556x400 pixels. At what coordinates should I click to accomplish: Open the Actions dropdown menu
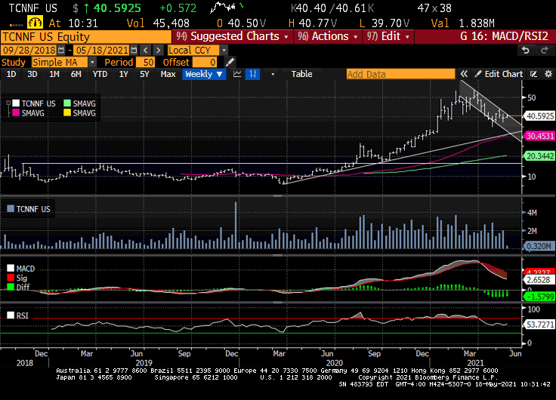[x=328, y=36]
